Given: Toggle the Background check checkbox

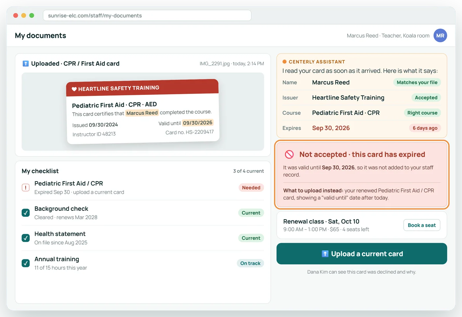Looking at the screenshot, I should 26,213.
